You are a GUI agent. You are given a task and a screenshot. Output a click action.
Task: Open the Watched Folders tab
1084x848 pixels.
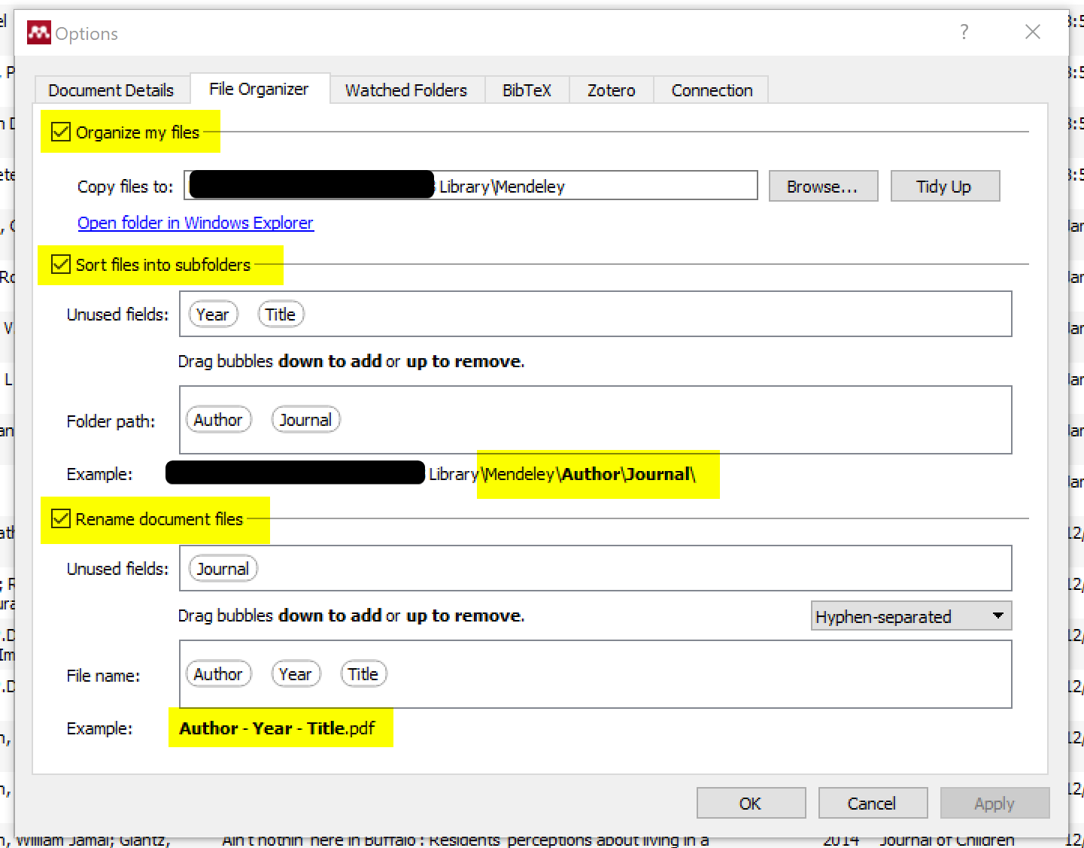point(406,90)
